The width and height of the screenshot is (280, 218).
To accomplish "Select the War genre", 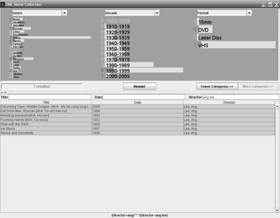I will pos(15,71).
